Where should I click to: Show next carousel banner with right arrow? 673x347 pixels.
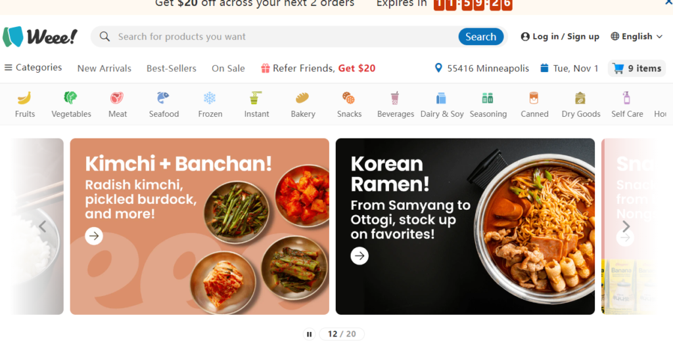[626, 226]
